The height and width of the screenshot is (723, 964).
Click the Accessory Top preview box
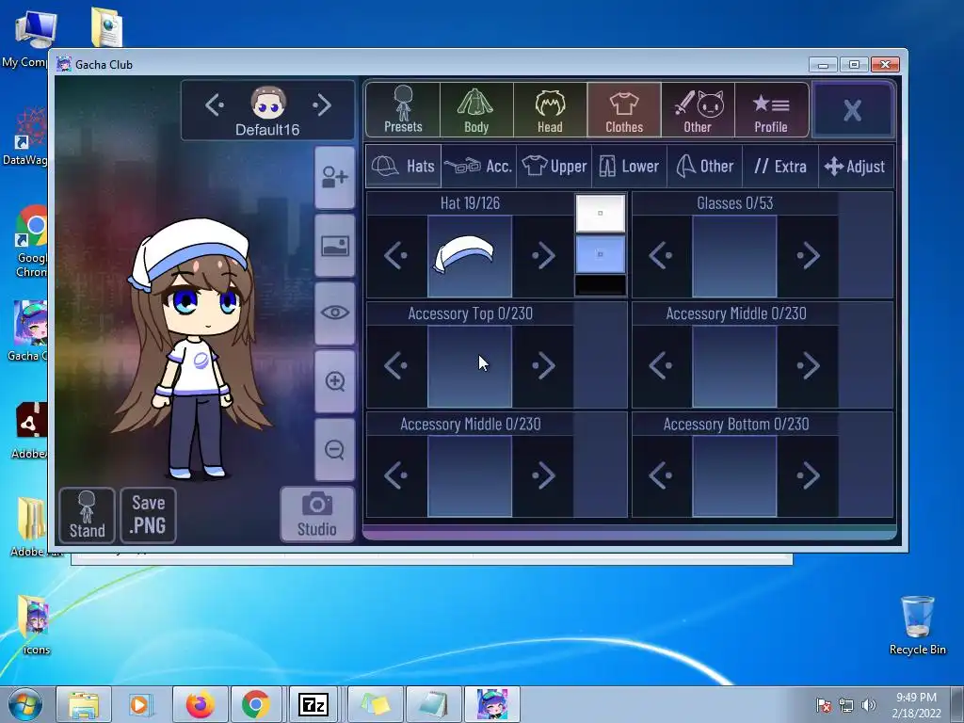point(470,366)
